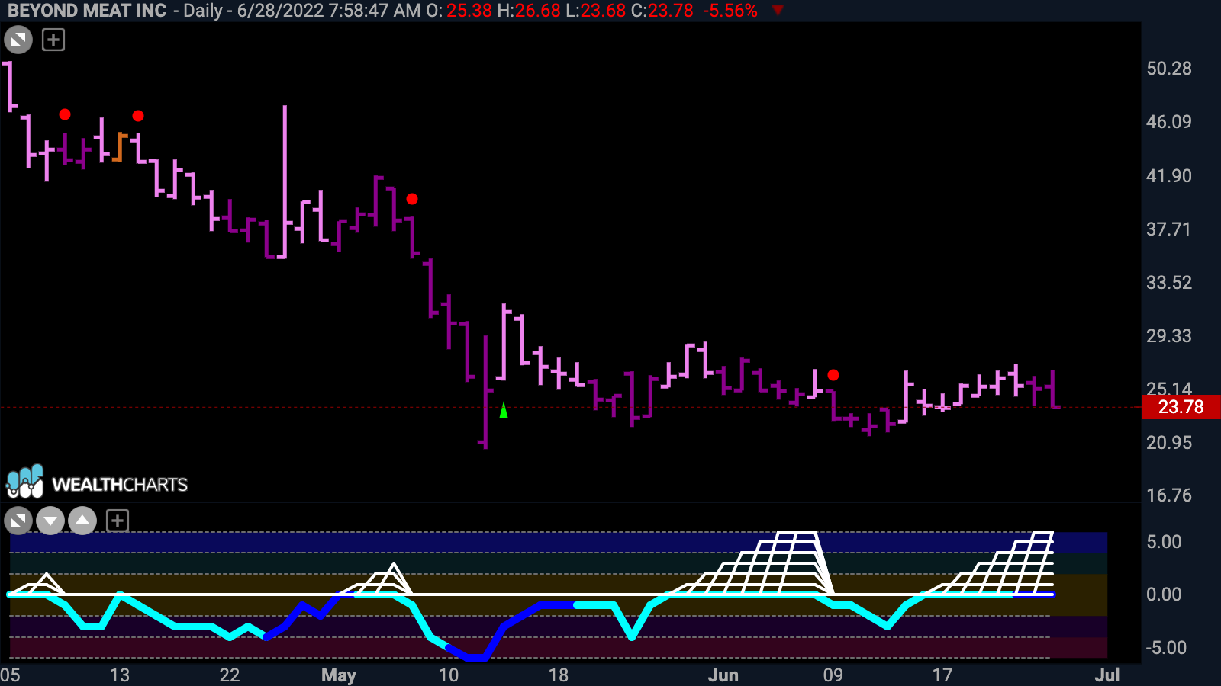This screenshot has width=1221, height=686.
Task: Click the 46.09 price axis label
Action: (x=1169, y=122)
